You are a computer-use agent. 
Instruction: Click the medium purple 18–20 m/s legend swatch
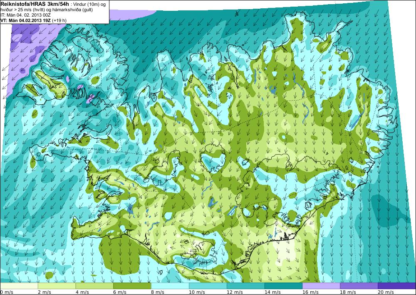(x=359, y=286)
